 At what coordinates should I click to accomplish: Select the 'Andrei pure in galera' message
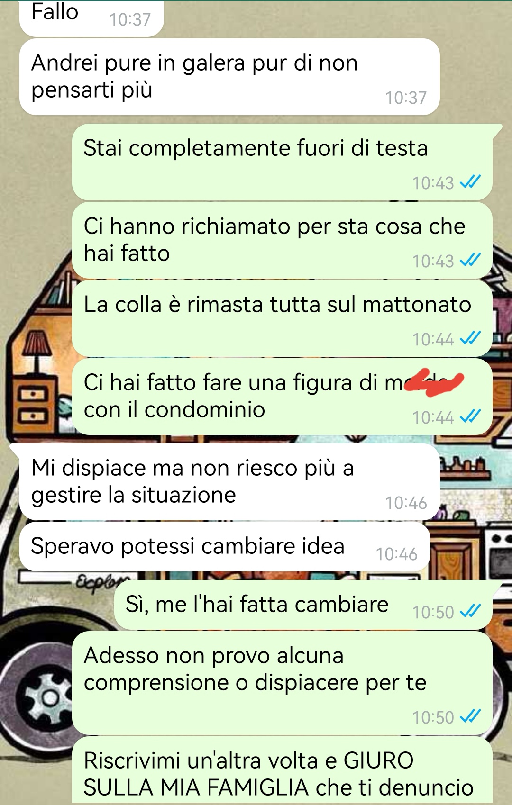[x=229, y=77]
